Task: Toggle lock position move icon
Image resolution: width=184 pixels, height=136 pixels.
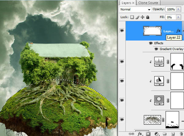Action: [142, 17]
